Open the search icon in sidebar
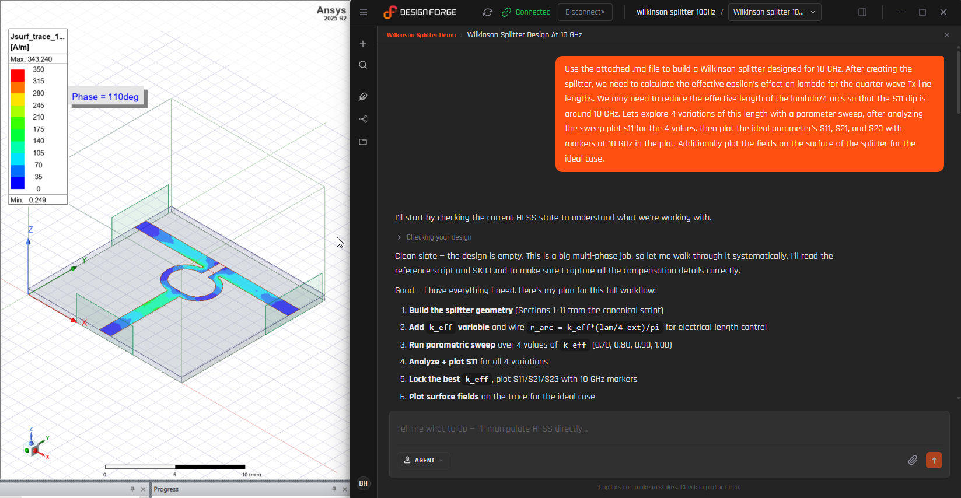The width and height of the screenshot is (961, 498). pyautogui.click(x=363, y=65)
